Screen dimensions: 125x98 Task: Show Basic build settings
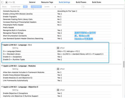(x=4, y=7)
